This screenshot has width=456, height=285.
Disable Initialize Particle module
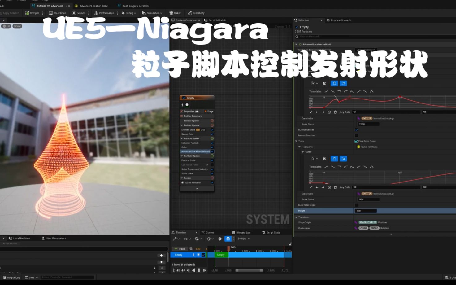[212, 143]
